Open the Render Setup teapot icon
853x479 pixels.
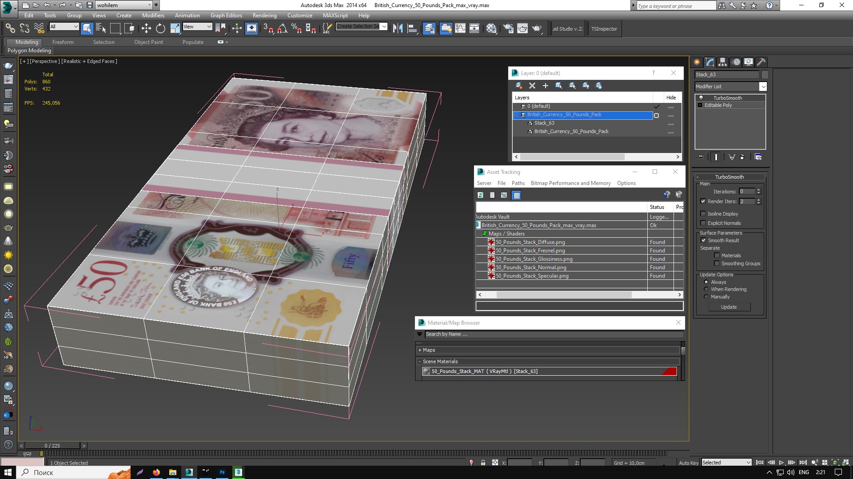point(508,29)
